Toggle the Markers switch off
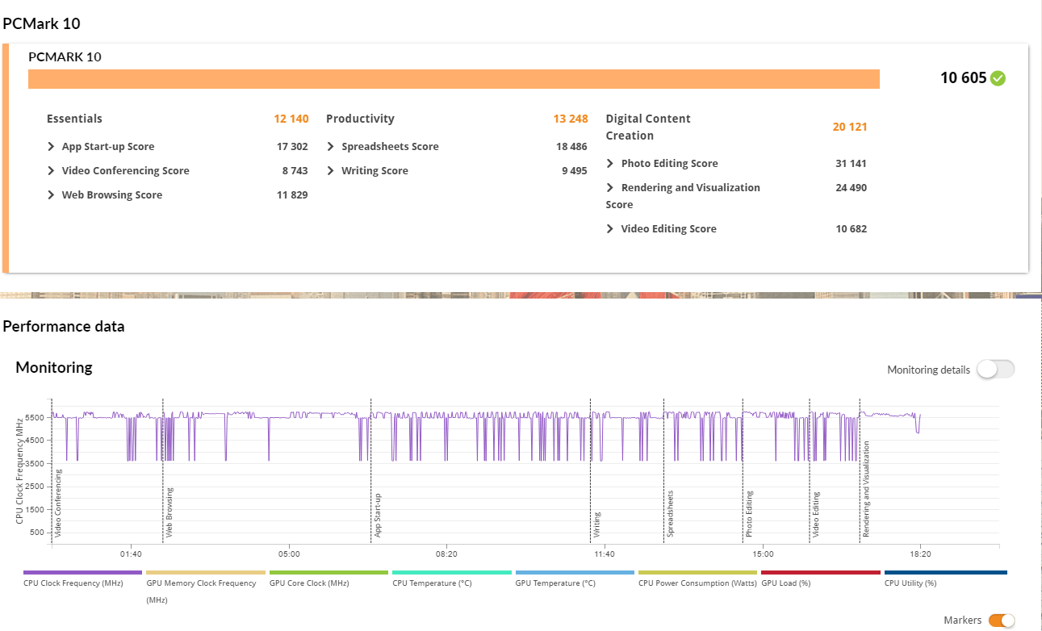 coord(1002,621)
